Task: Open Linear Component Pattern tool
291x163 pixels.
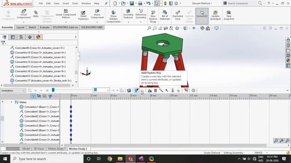Action: [x=65, y=14]
